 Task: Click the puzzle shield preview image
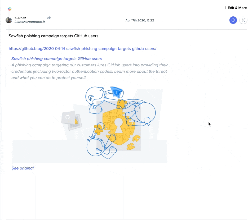pos(90,123)
